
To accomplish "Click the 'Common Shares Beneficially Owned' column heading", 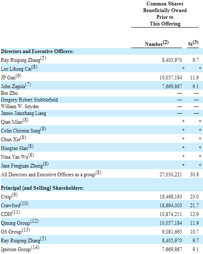I will click(x=165, y=7).
